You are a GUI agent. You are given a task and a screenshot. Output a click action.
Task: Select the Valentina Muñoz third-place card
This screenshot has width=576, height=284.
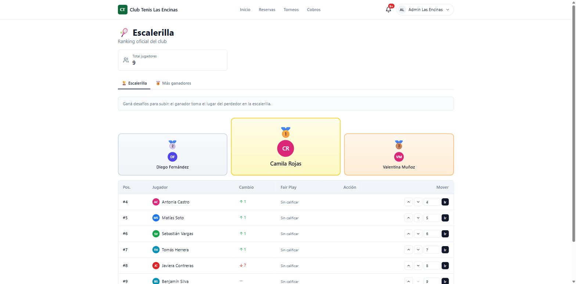click(399, 155)
